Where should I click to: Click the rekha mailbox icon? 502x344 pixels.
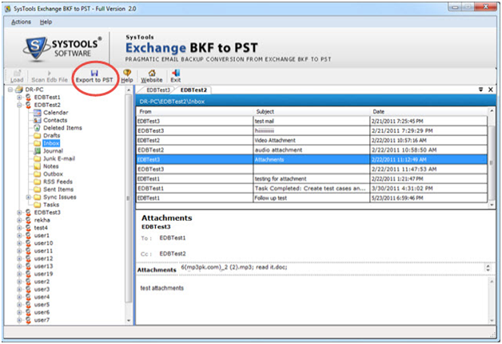(x=29, y=220)
